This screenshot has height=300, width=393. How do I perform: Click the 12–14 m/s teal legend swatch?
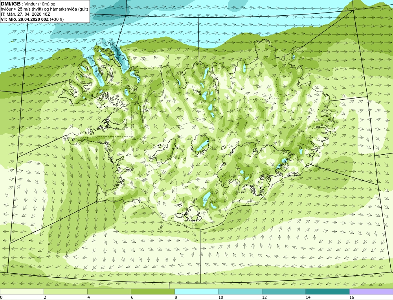click(283, 291)
